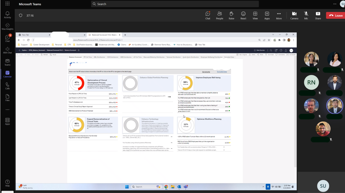Favorite the Balance Scorecard view with star
Viewport: 345px width, 193px height.
pyautogui.click(x=79, y=50)
